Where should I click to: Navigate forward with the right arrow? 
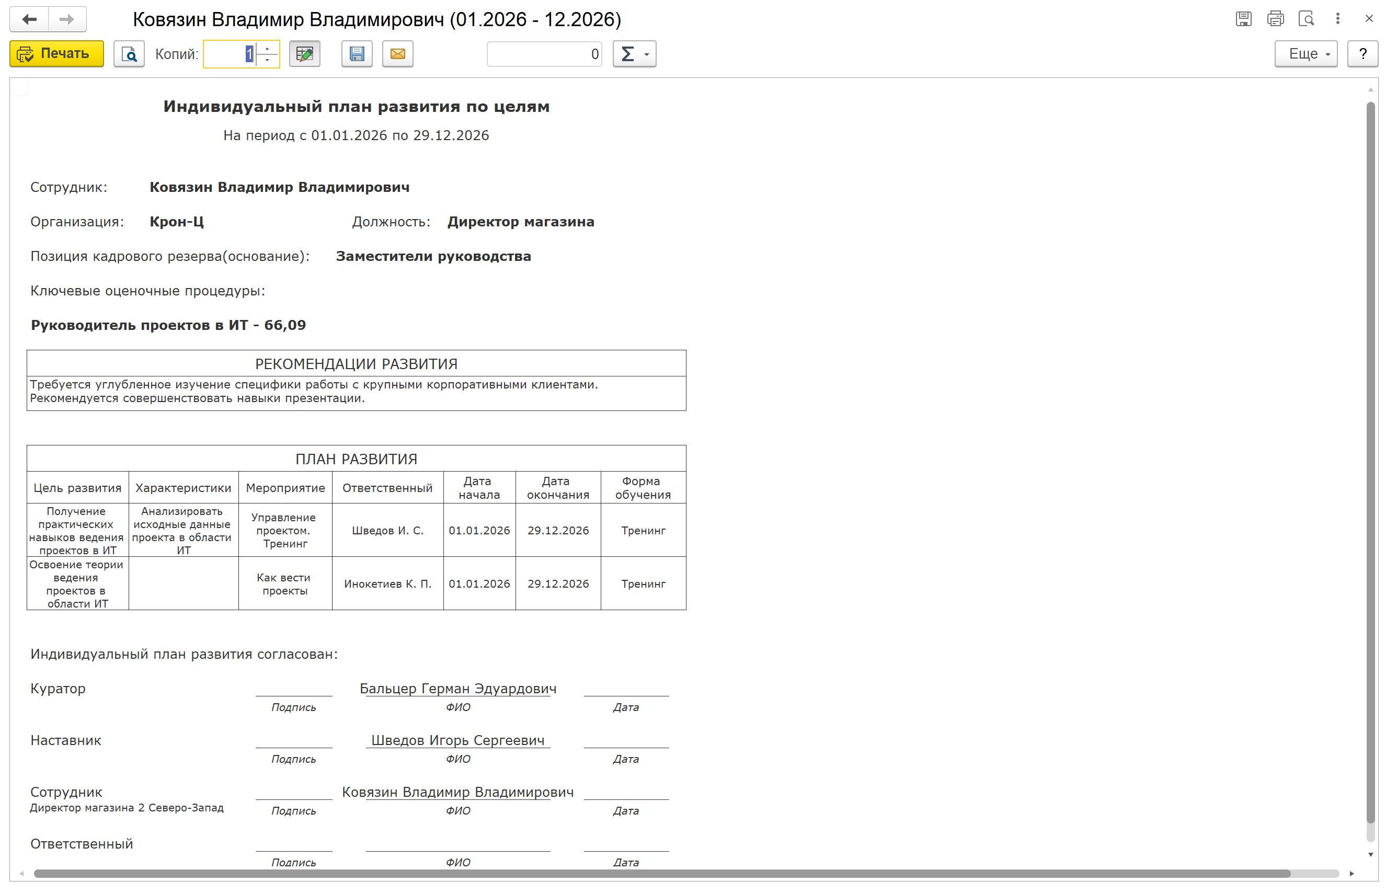coord(67,19)
